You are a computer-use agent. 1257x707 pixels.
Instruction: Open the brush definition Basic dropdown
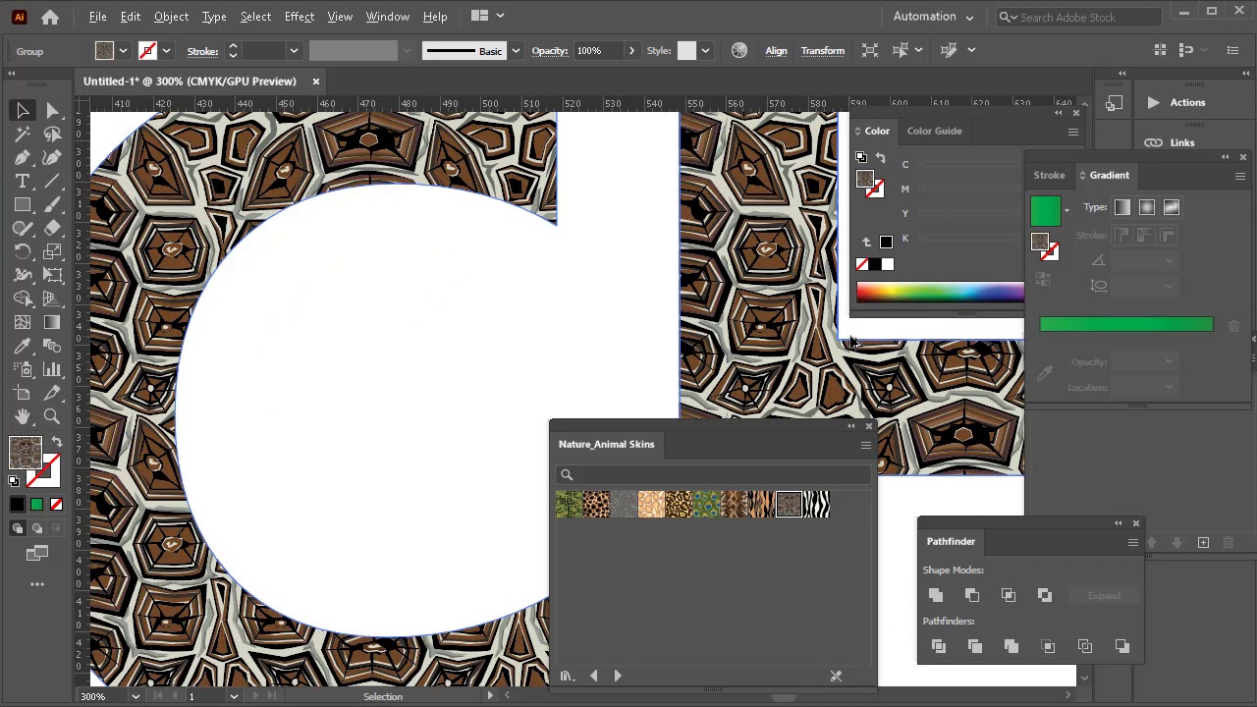tap(516, 51)
